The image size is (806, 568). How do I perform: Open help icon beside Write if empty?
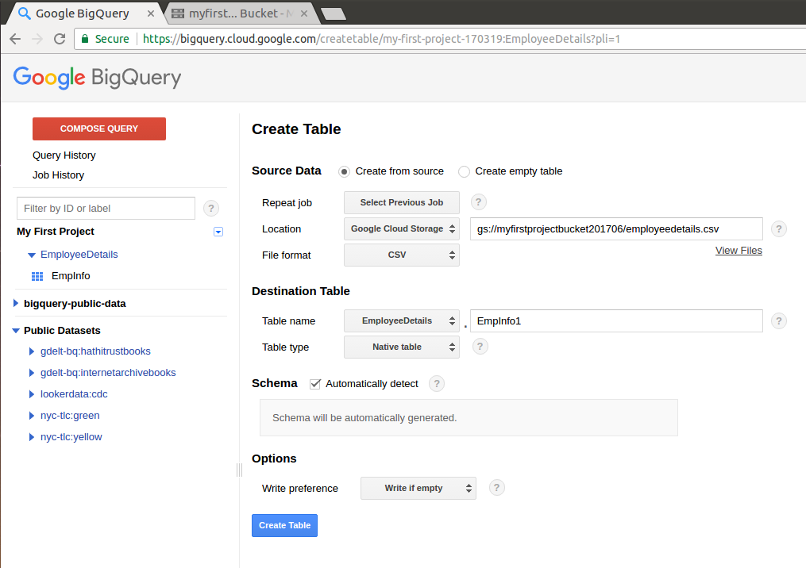point(496,488)
